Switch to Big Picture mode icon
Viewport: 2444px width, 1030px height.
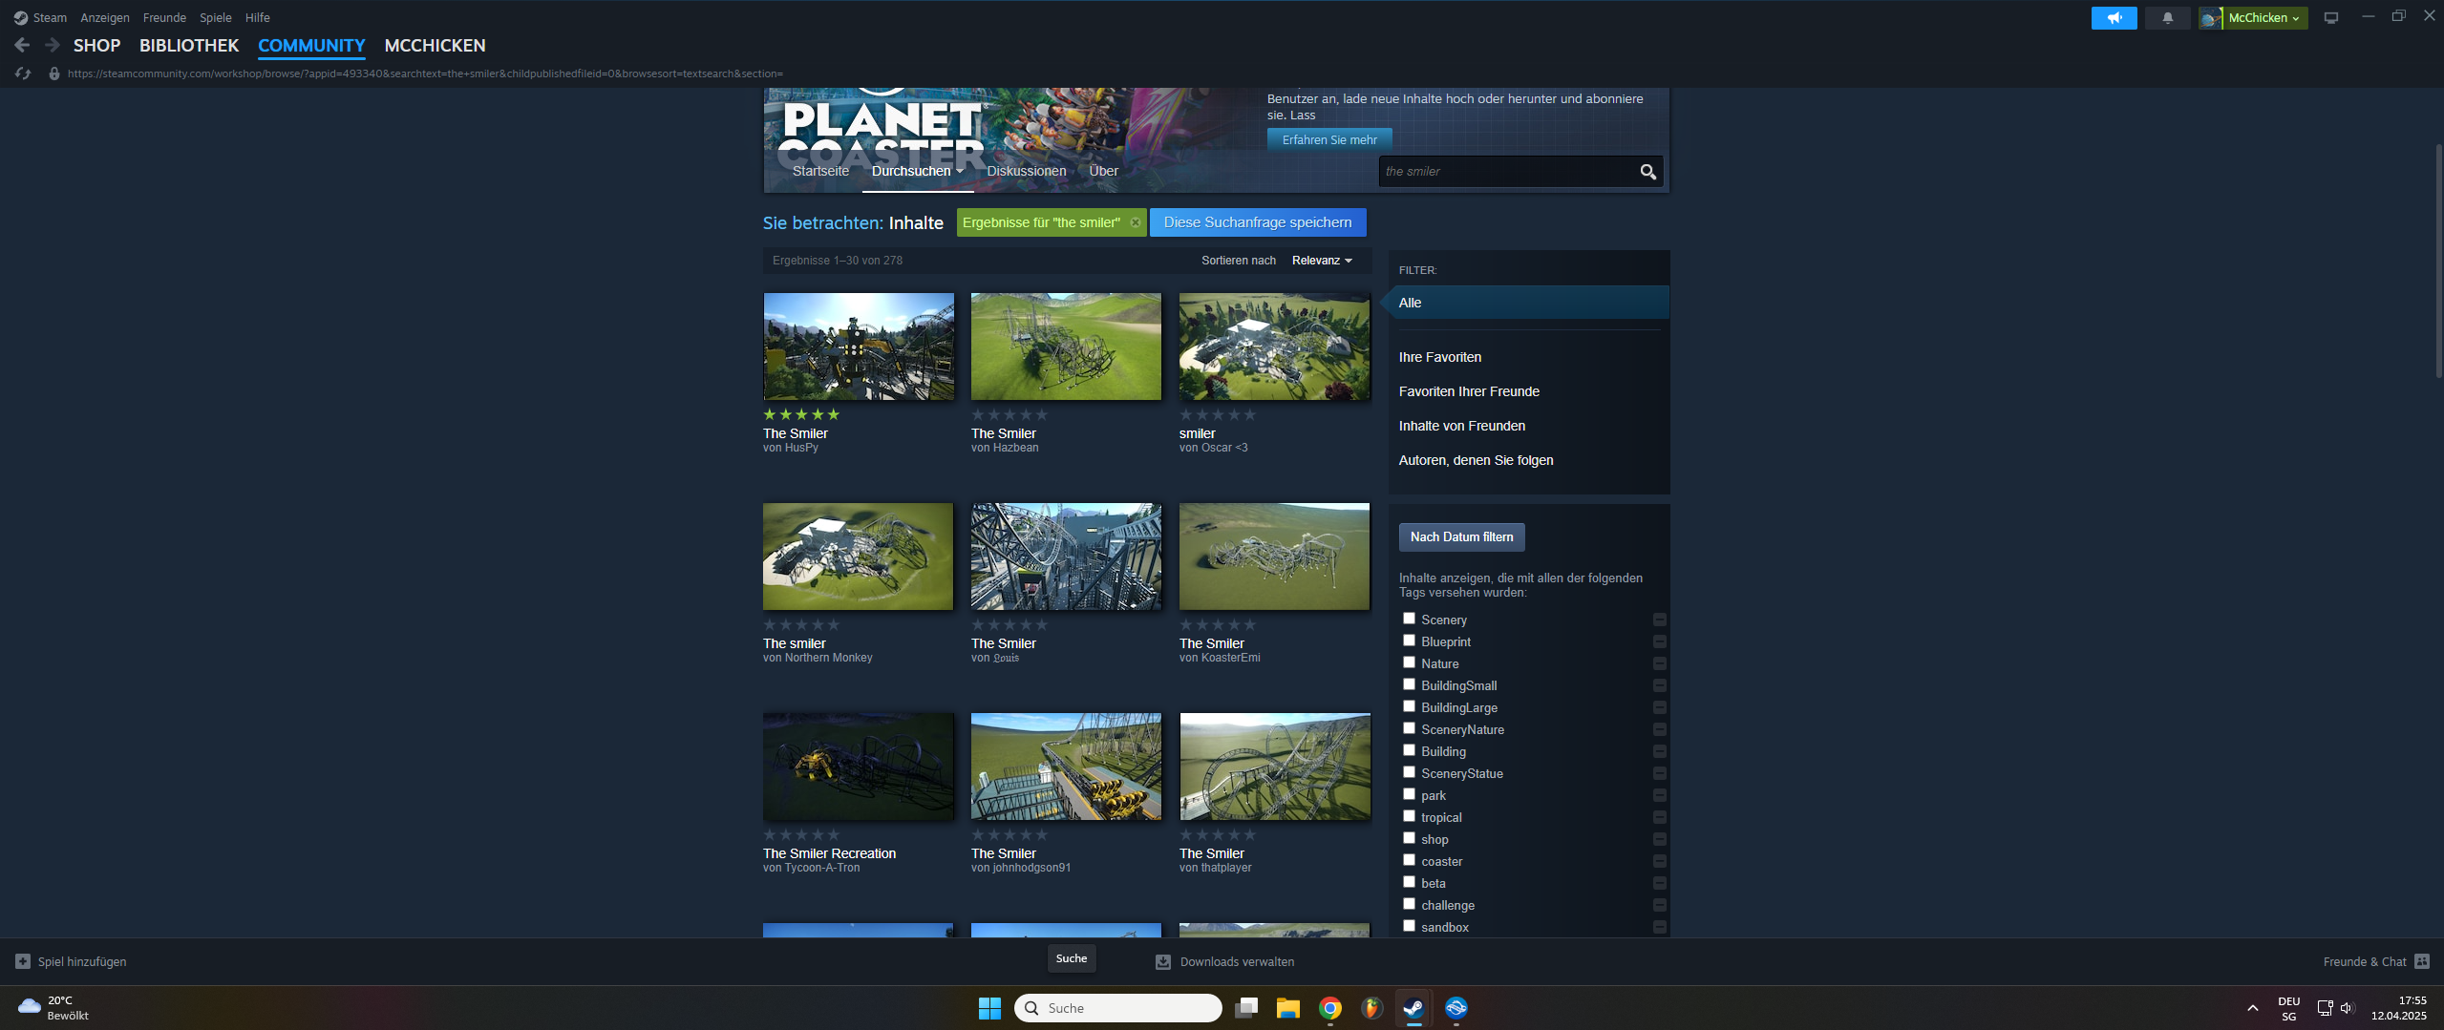pos(2330,17)
